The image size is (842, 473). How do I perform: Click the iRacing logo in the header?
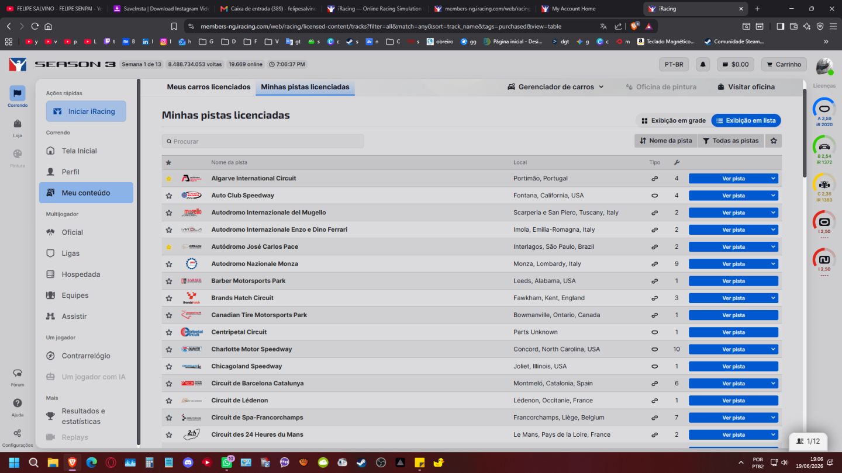pyautogui.click(x=18, y=64)
